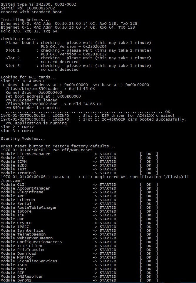Select the Hdlc 0/0 driver line
Viewport: 196px width, 283px height.
point(29,31)
